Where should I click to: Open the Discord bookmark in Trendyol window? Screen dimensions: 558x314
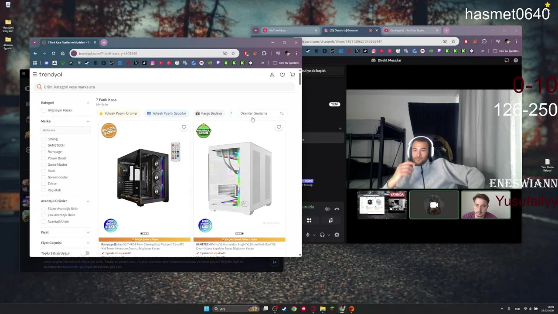(x=46, y=63)
